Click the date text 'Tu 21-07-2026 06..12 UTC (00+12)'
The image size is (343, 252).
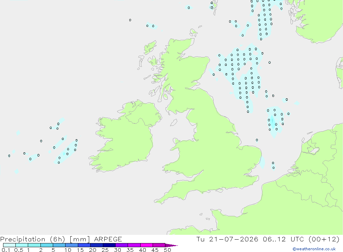coord(268,239)
